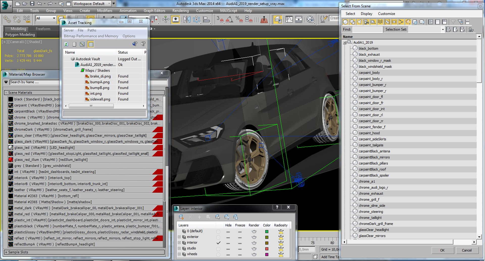Click the wheels layer magenta color swatch
The width and height of the screenshot is (485, 261).
[x=267, y=255]
